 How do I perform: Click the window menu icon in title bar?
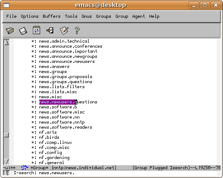[x=6, y=5]
